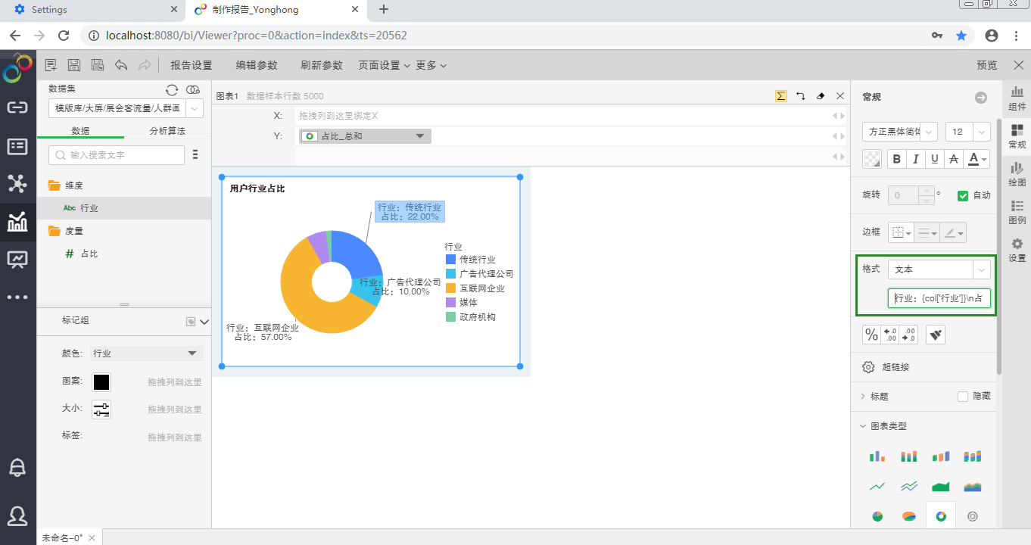This screenshot has height=545, width=1031.
Task: Toggle bold text formatting
Action: (x=897, y=159)
